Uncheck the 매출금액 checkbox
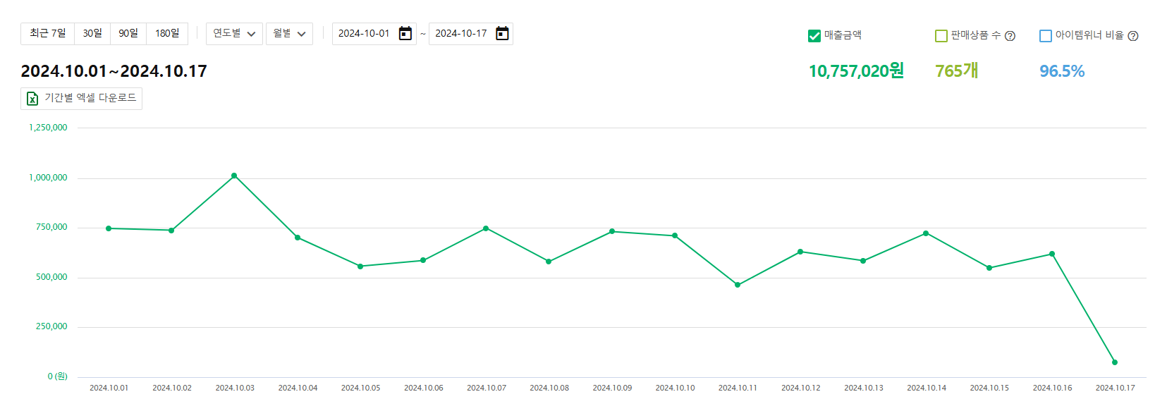The image size is (1167, 411). (814, 36)
